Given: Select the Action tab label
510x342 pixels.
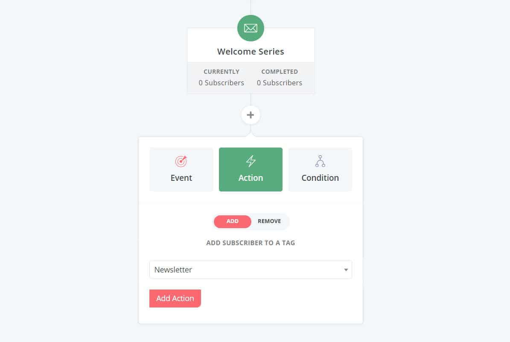Looking at the screenshot, I should coord(251,178).
